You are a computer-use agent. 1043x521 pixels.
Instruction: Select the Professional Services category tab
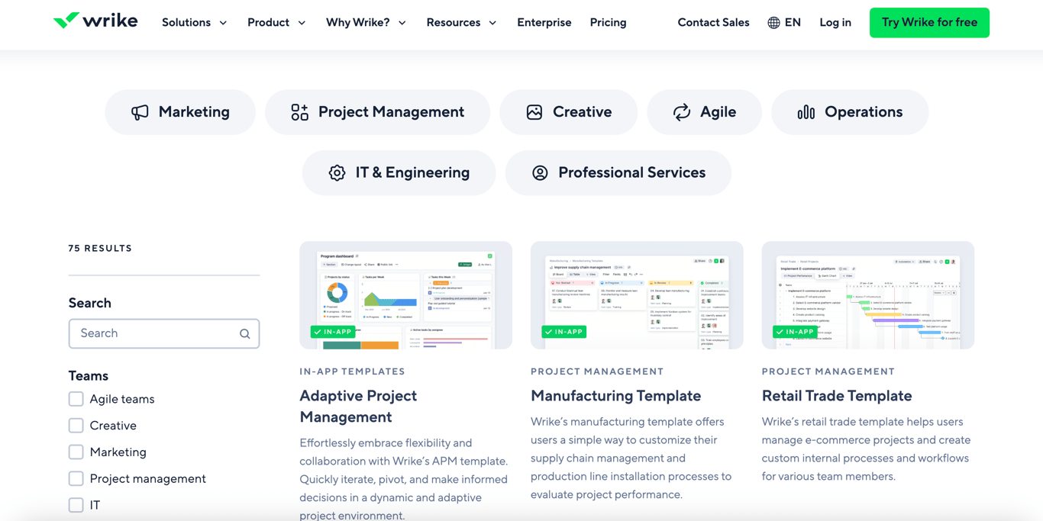(618, 173)
